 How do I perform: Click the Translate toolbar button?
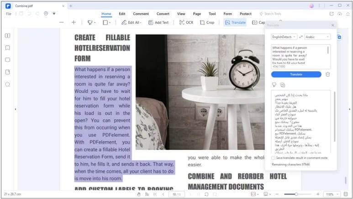coord(235,22)
